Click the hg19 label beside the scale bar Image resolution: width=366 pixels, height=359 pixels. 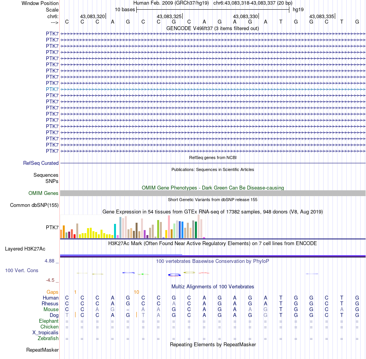click(298, 10)
